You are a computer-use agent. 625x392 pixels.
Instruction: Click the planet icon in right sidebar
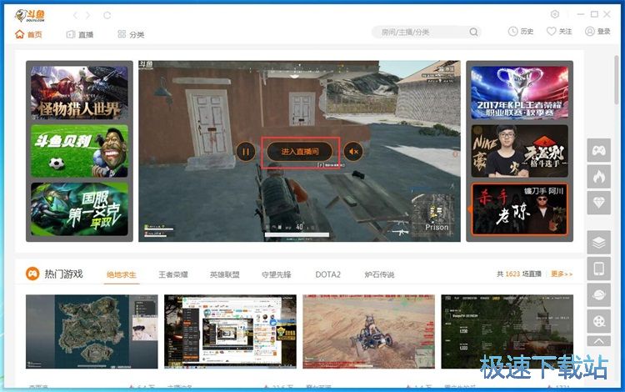[598, 294]
